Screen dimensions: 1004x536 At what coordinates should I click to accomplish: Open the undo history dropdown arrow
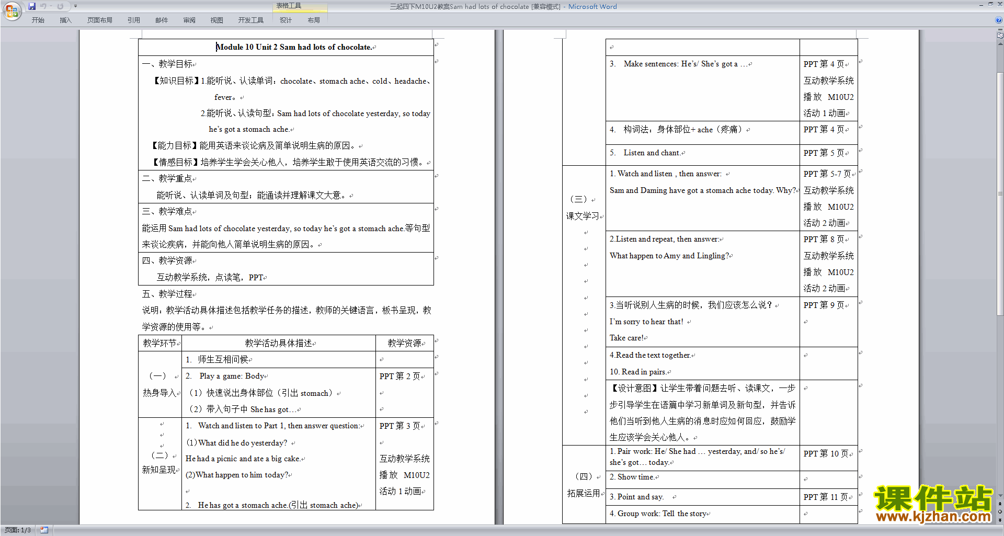pyautogui.click(x=51, y=6)
